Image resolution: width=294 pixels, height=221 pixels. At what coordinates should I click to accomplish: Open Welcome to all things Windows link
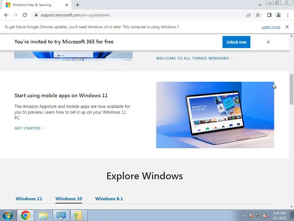coord(194,58)
